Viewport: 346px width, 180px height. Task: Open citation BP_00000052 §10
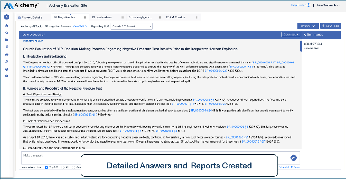(86, 114)
